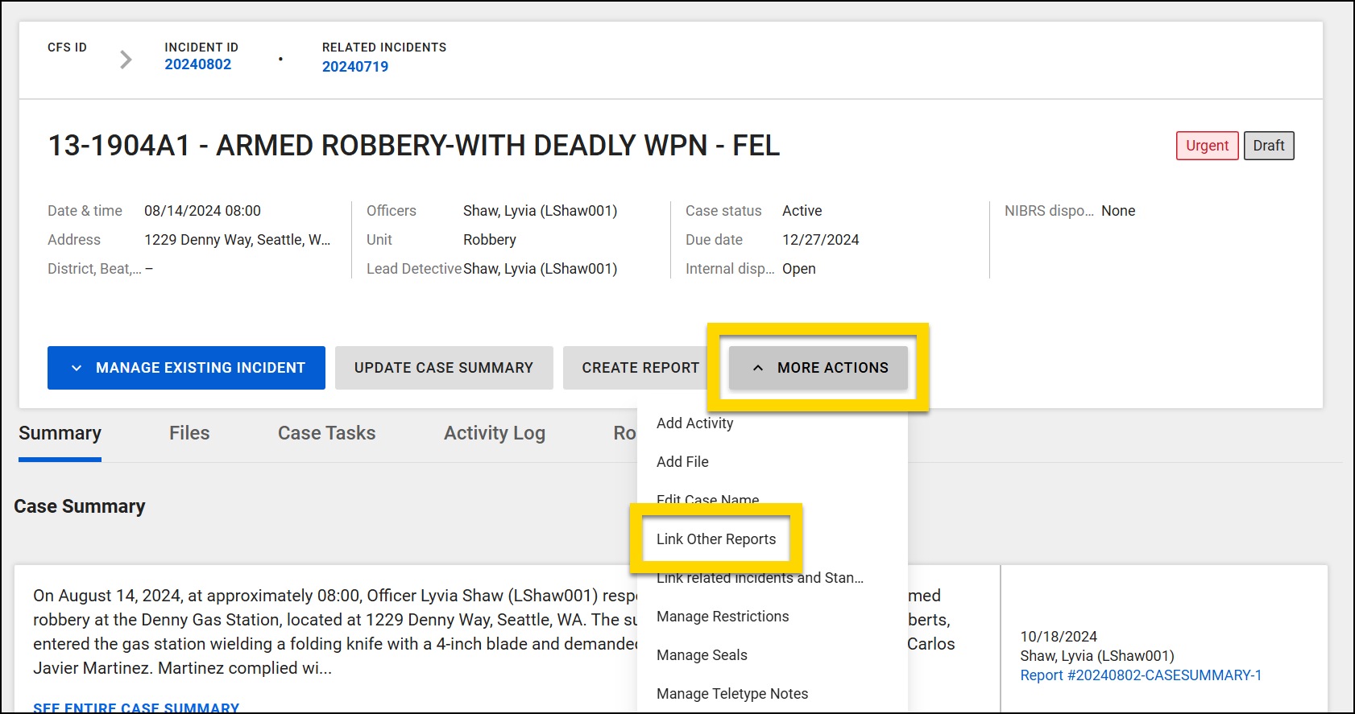Click the Case Summary heading
This screenshot has width=1355, height=714.
[80, 506]
